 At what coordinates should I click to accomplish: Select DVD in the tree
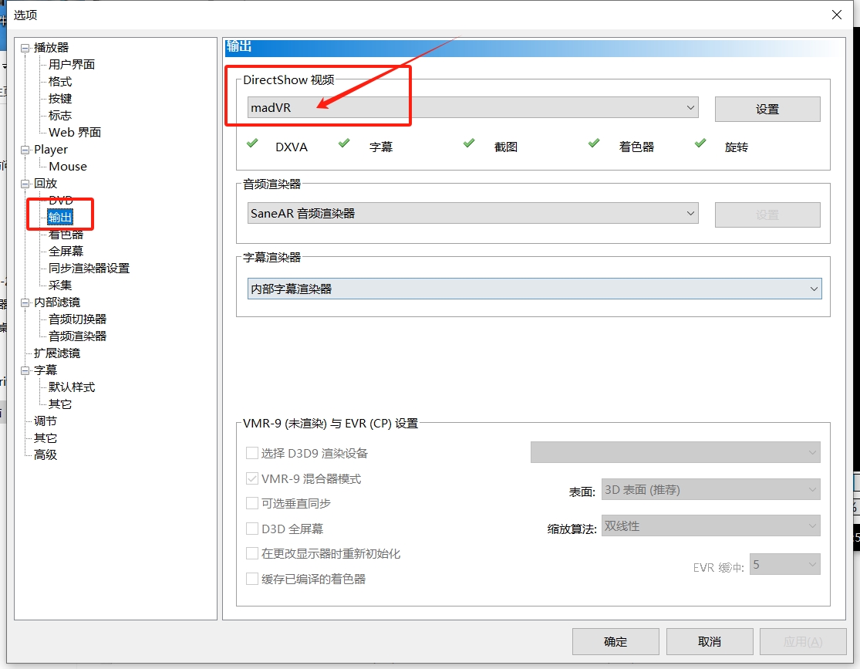pos(60,201)
